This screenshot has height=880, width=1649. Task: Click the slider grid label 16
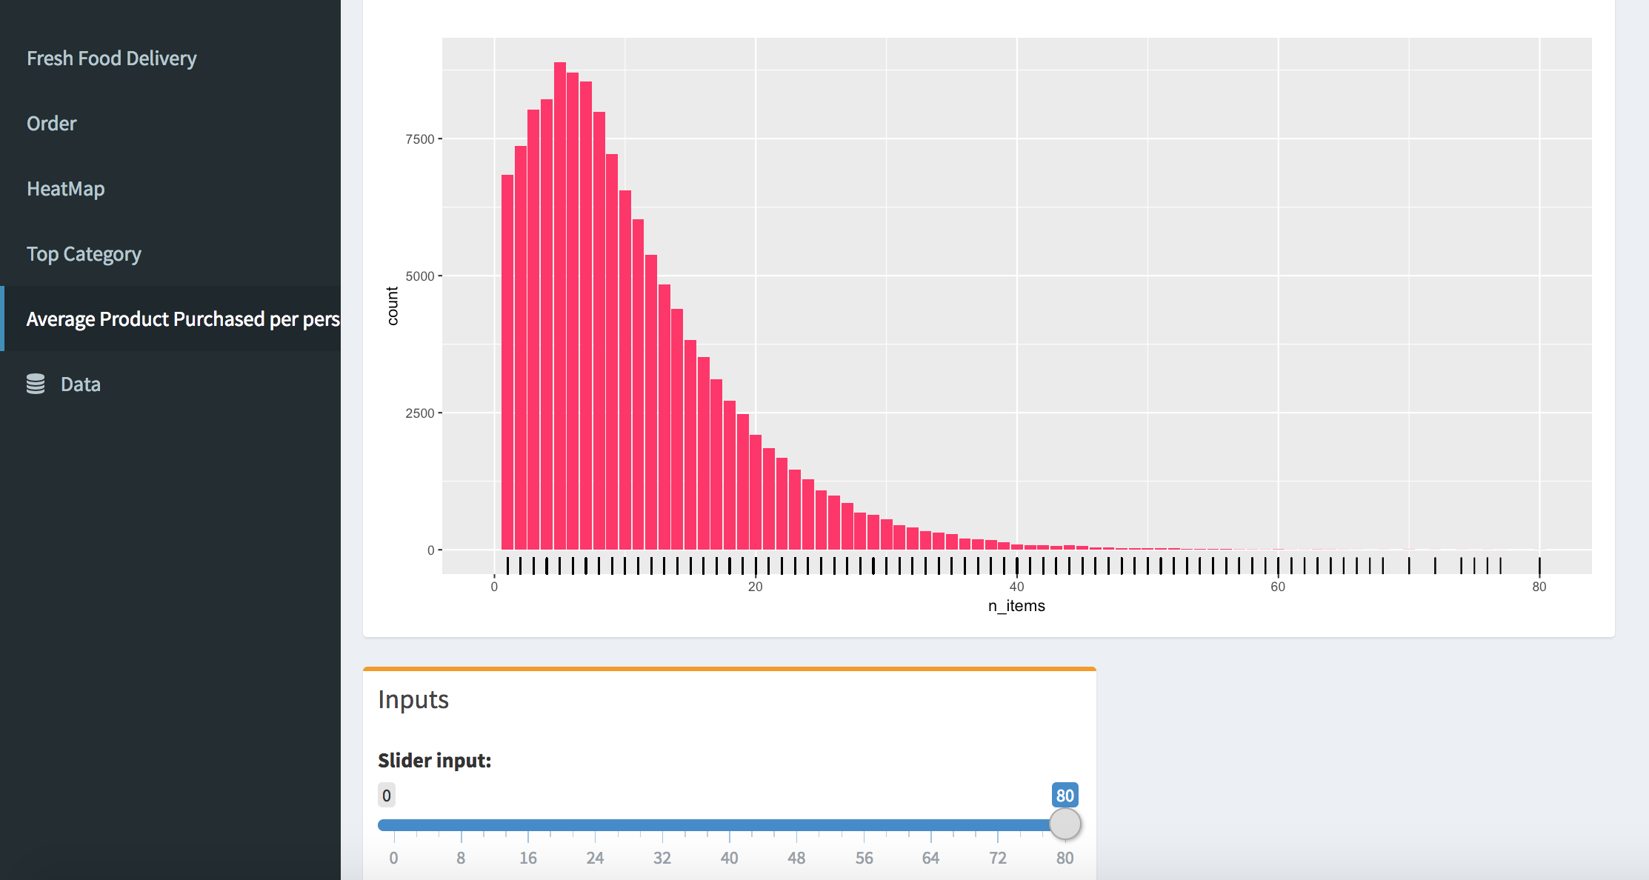[528, 858]
